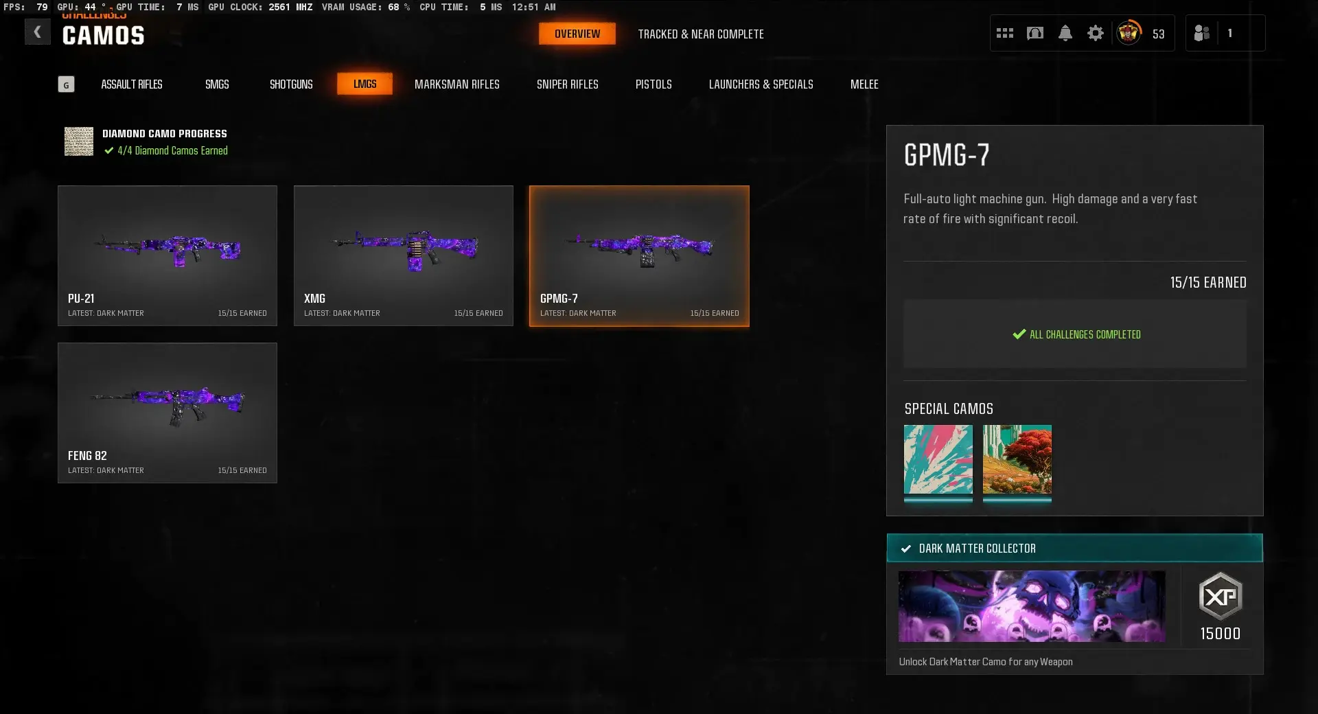Click the 15000 XP reward value

1221,634
